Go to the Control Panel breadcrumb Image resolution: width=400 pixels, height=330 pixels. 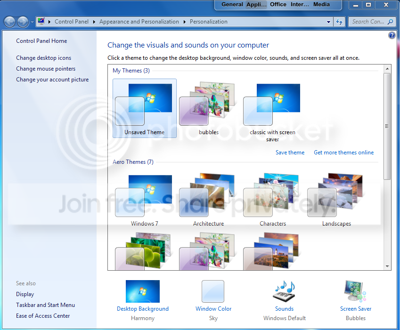tap(72, 22)
